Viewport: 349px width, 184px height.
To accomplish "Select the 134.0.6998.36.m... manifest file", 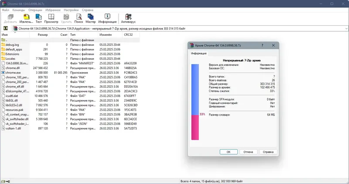I will click(x=70, y=63).
